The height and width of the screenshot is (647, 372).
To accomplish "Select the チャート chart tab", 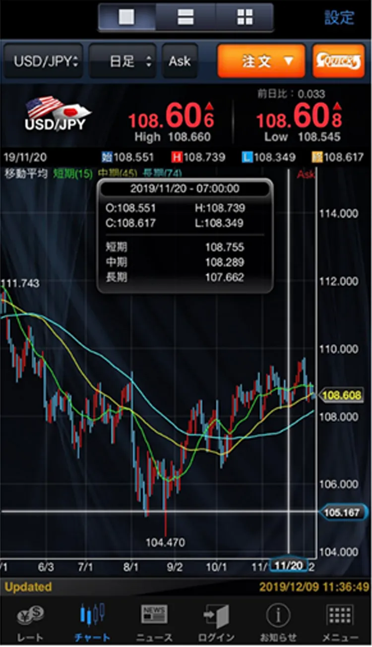I will (92, 620).
